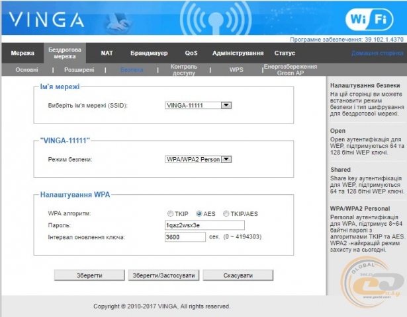This screenshot has width=407, height=317.
Task: Click the Shared help heading
Action: (x=340, y=170)
